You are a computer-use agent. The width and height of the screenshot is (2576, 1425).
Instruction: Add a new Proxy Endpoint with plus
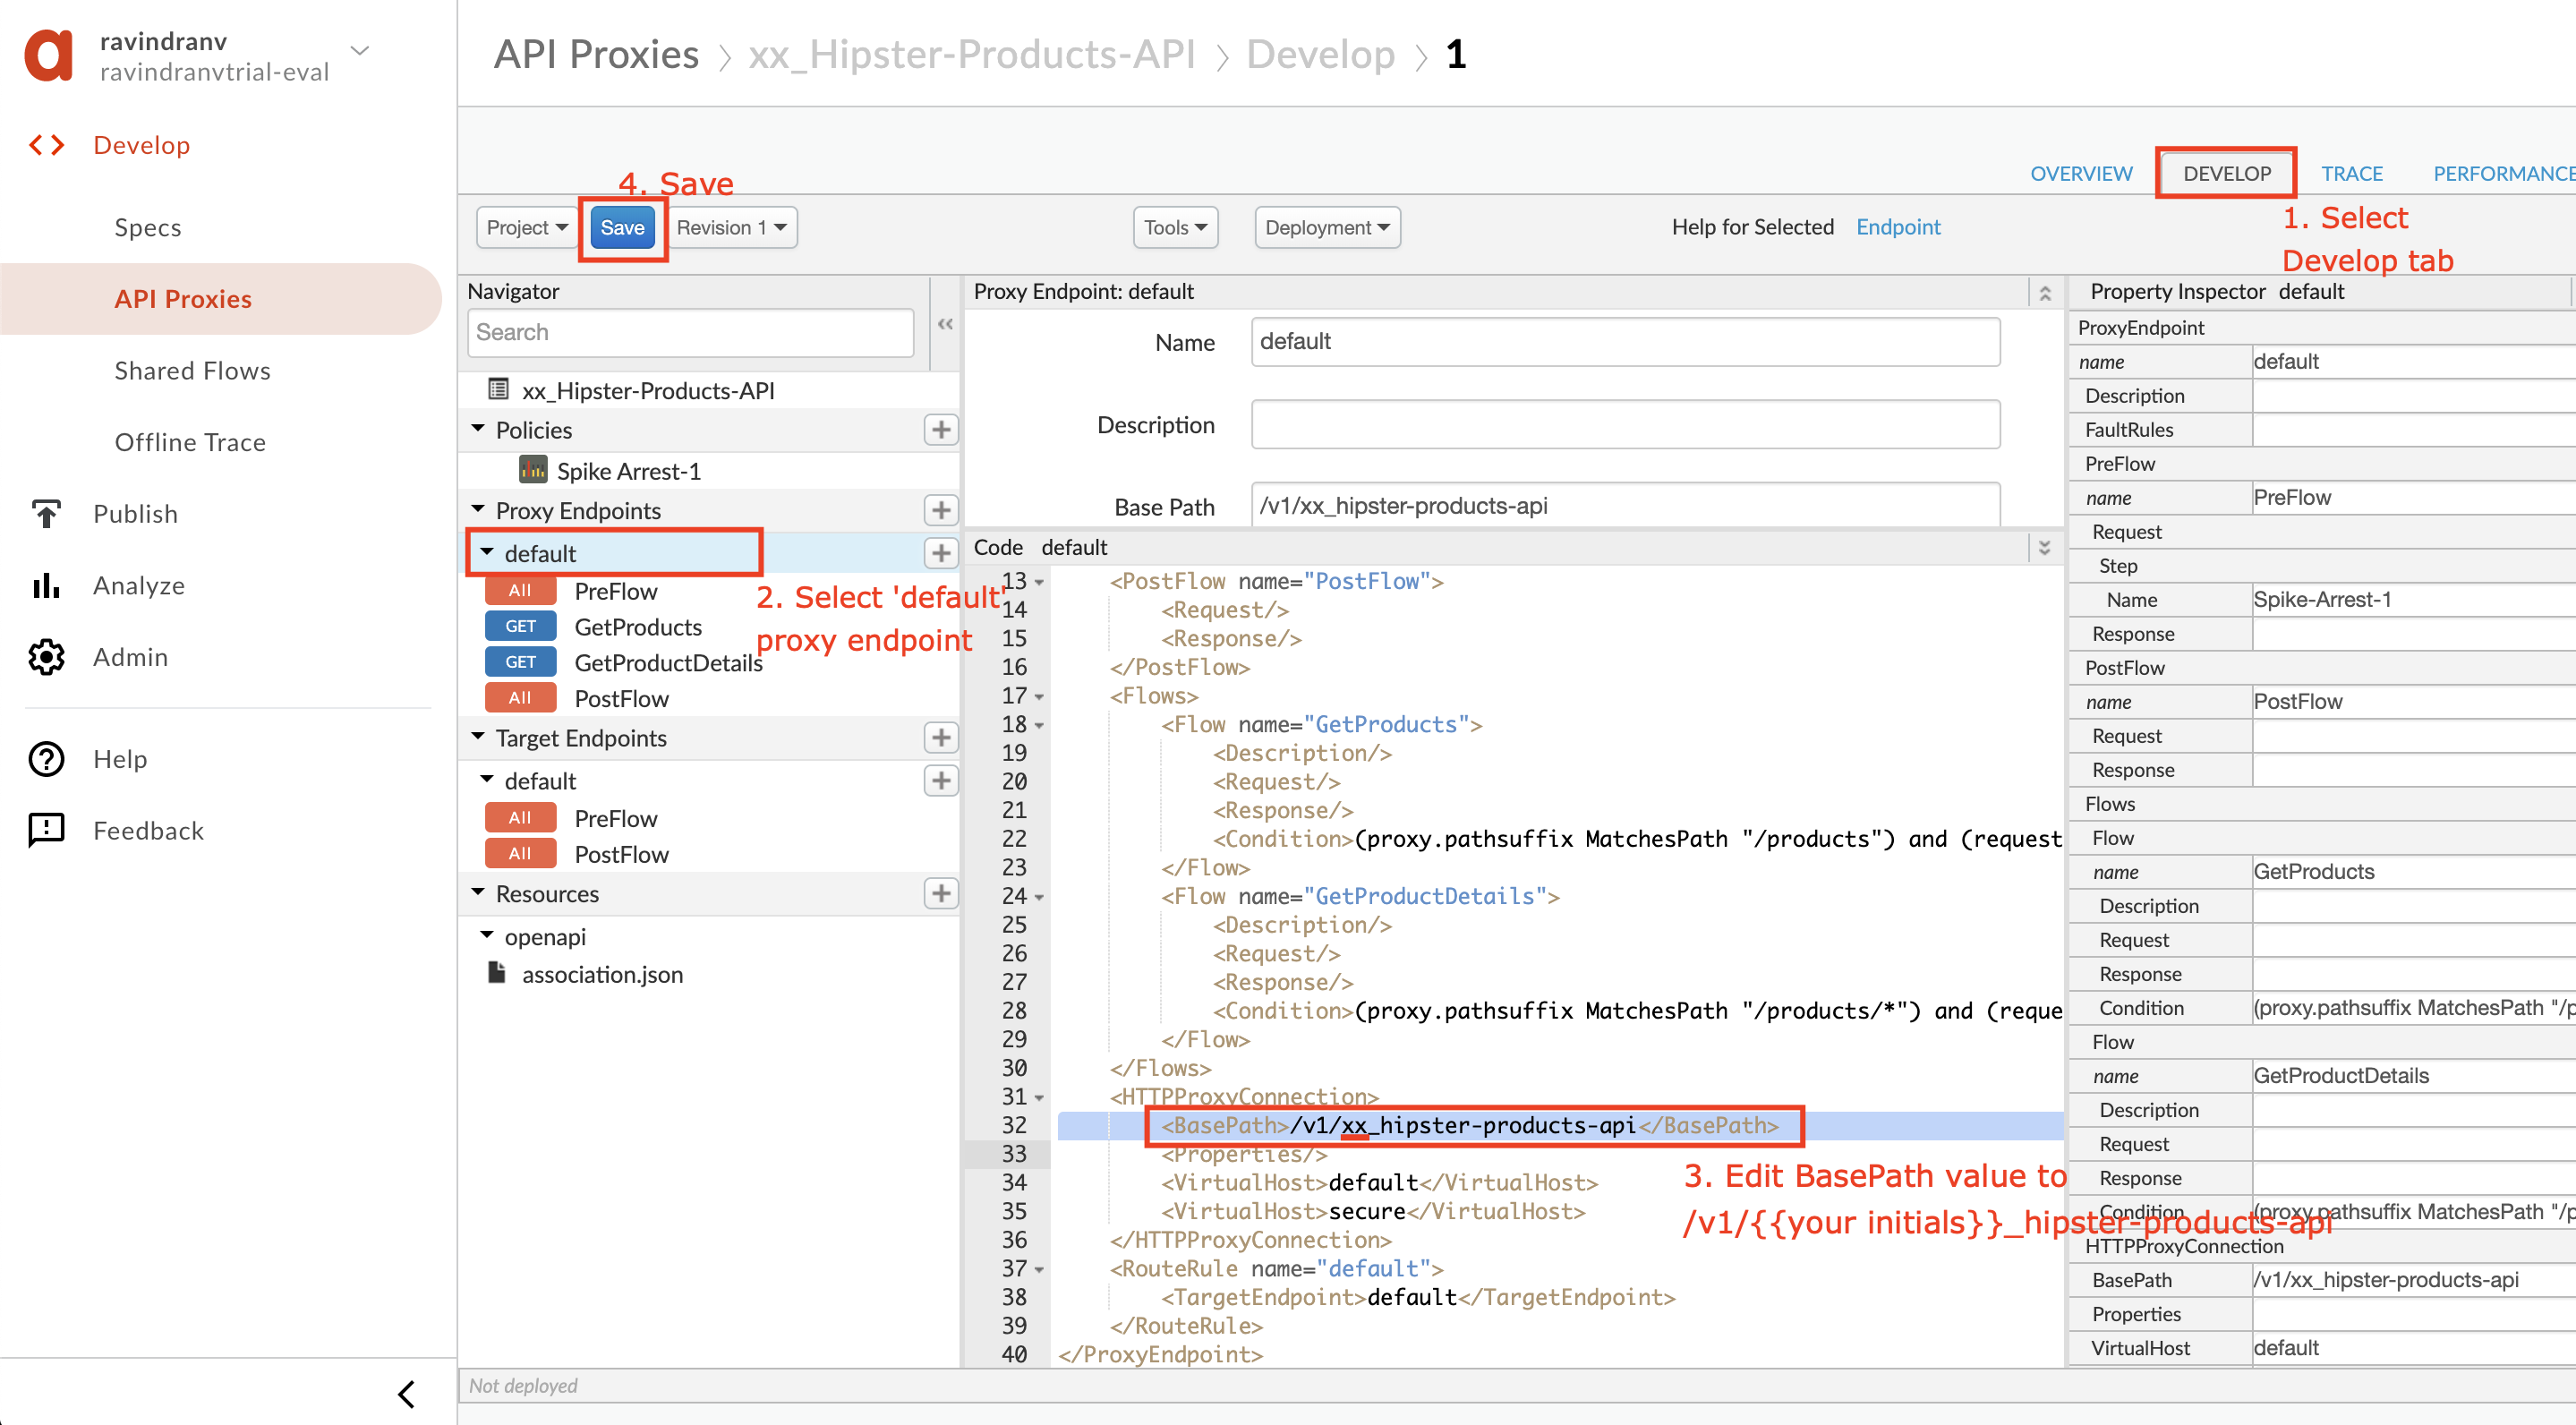pos(940,510)
